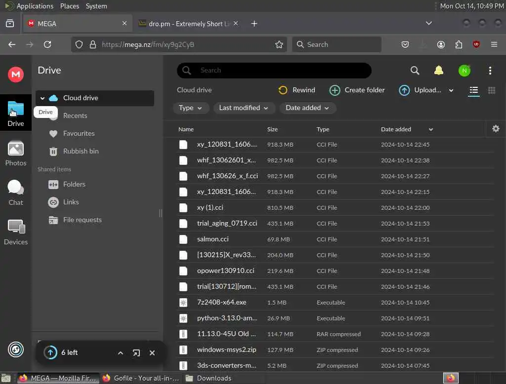Open the Devices section
The image size is (506, 384).
(15, 232)
